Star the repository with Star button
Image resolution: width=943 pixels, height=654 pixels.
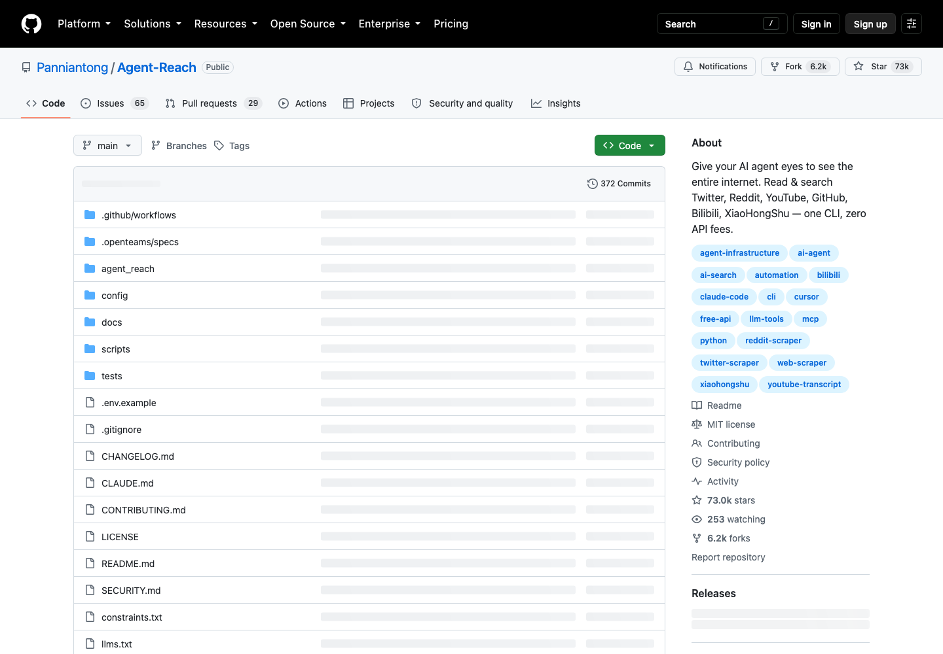[883, 67]
